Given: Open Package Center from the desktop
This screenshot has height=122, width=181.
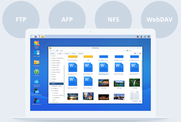Looking at the screenshot, I should [37, 44].
